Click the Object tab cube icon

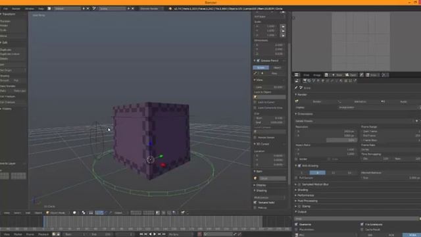(x=323, y=80)
